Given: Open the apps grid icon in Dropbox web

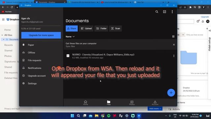Looking at the screenshot, I should (x=3, y=20).
